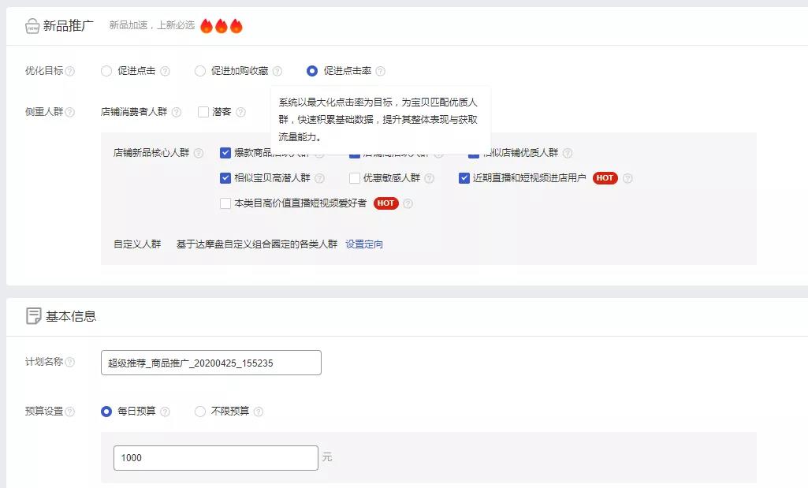Click the 基本信息 document icon
This screenshot has width=808, height=488.
[x=33, y=316]
